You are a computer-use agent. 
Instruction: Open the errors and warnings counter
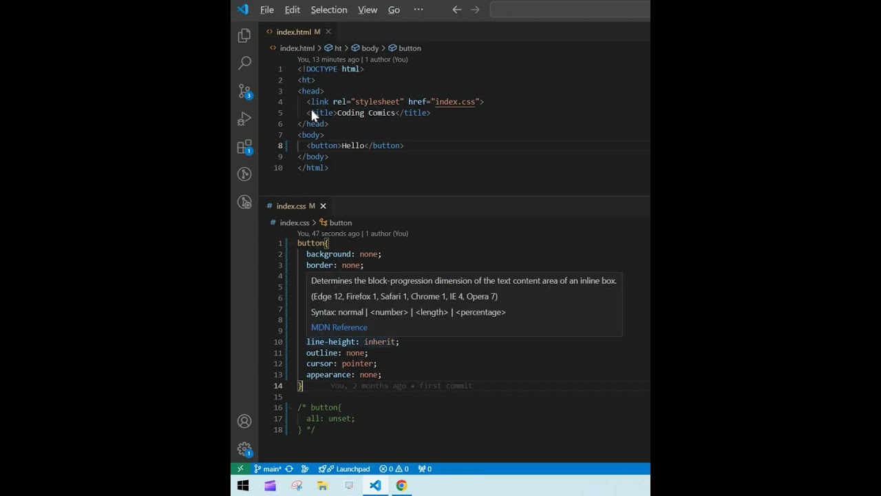click(394, 469)
